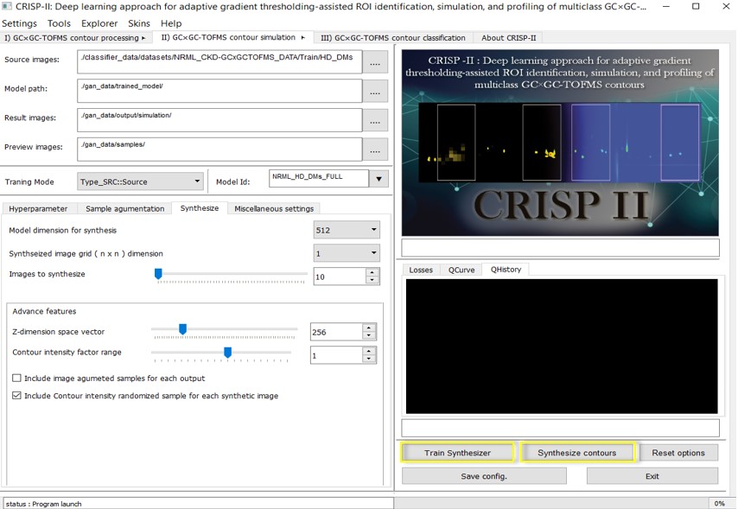The image size is (738, 509).
Task: Decrease the Z-dimension space vector value
Action: point(369,336)
